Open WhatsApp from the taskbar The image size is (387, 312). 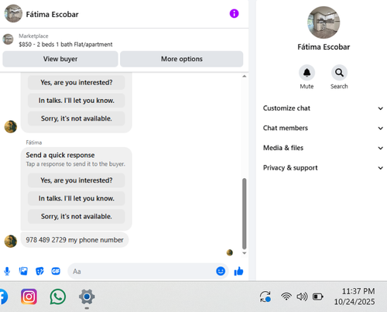(58, 297)
